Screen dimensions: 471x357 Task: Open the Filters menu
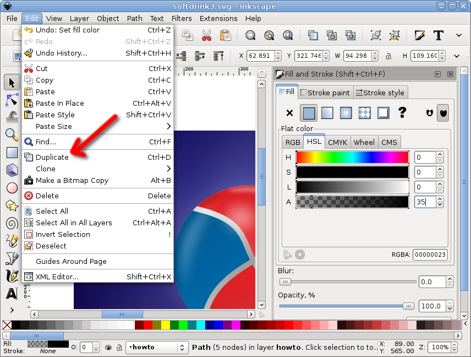pyautogui.click(x=182, y=19)
